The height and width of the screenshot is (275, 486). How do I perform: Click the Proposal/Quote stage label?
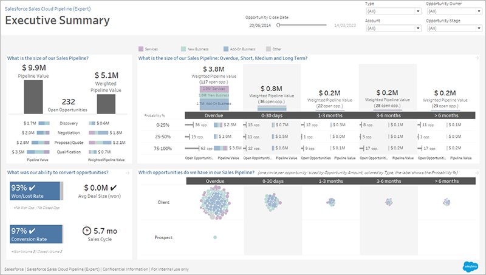(x=69, y=143)
